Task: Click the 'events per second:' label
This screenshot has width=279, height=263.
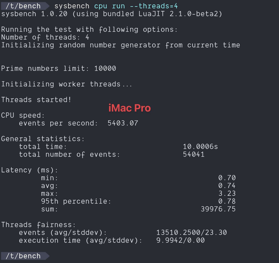Action: coord(58,123)
